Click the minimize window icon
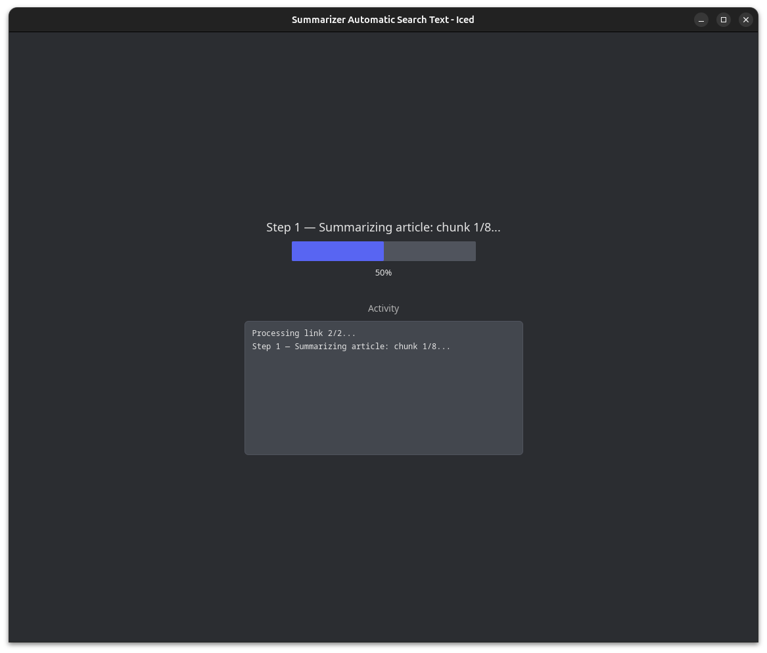The image size is (767, 653). pos(701,20)
